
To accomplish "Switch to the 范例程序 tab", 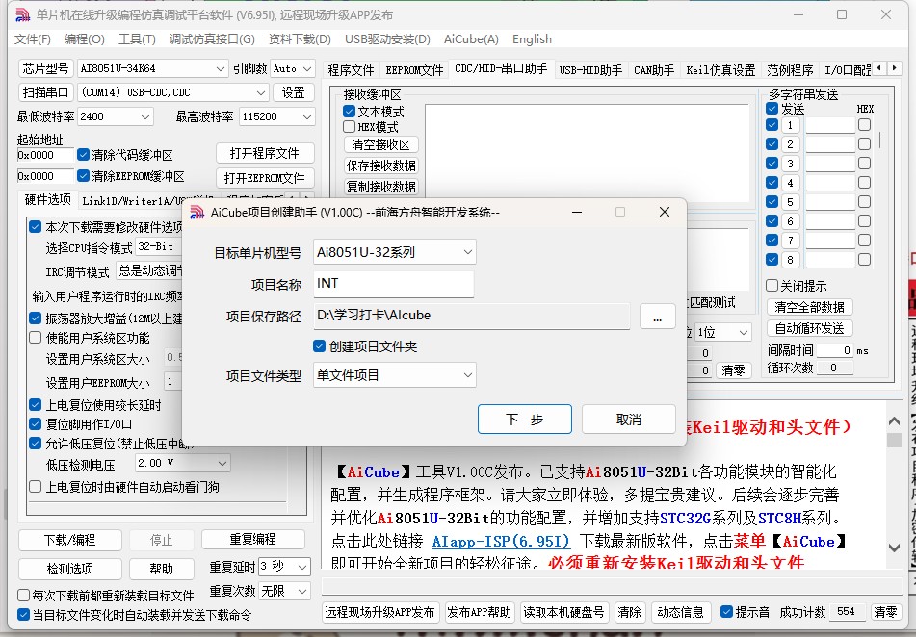I will click(x=790, y=70).
